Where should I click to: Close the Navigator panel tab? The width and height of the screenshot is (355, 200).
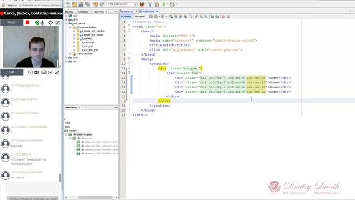point(79,107)
